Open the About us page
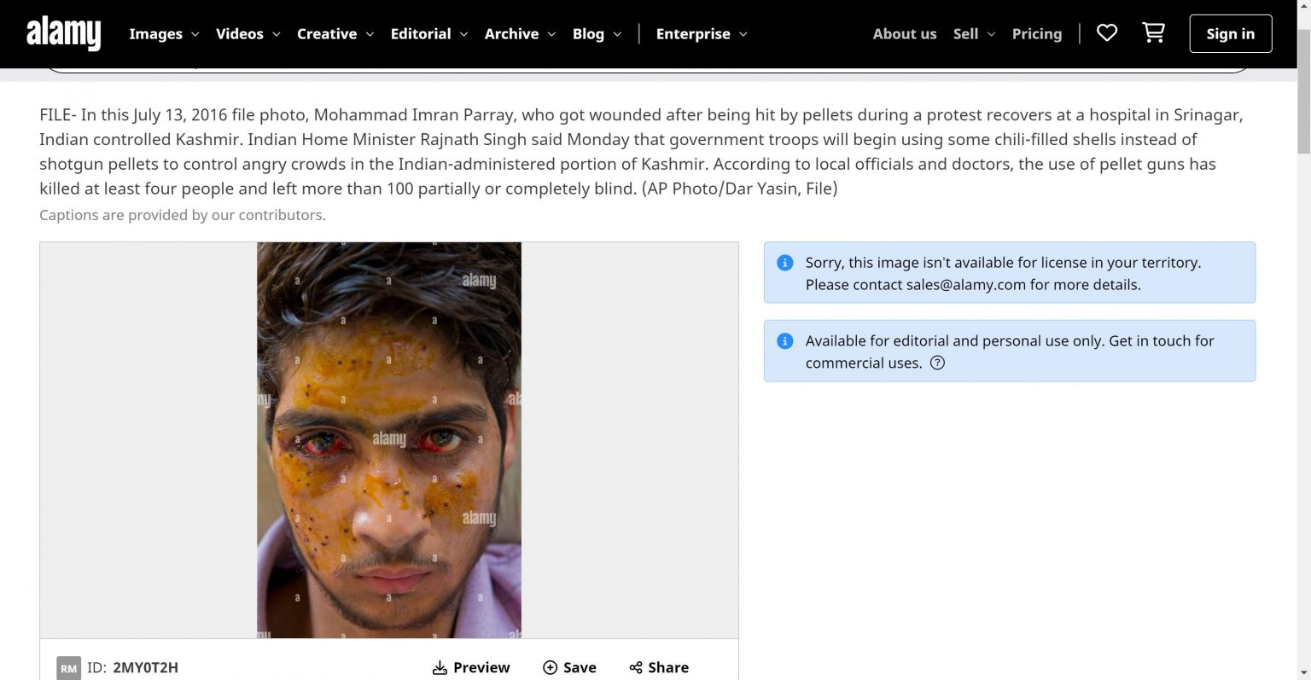The height and width of the screenshot is (680, 1311). coord(905,34)
